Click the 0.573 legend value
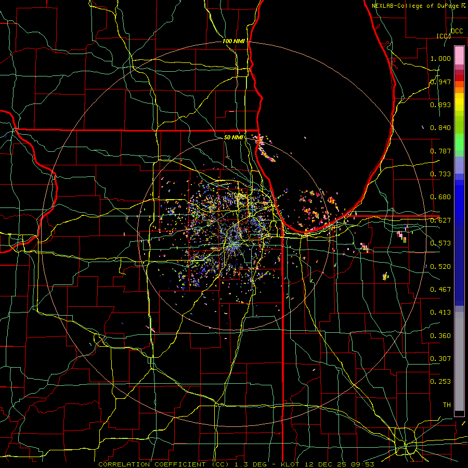This screenshot has height=468, width=468. point(440,243)
